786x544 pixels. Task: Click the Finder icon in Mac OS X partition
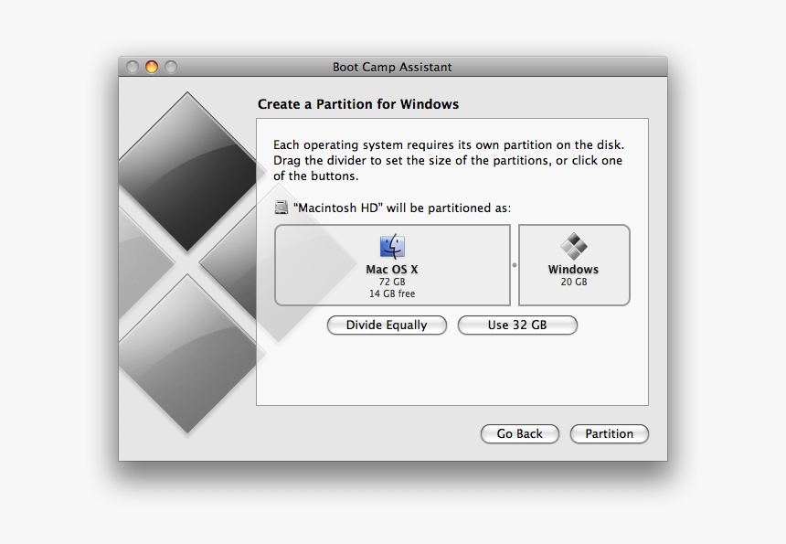(x=392, y=246)
